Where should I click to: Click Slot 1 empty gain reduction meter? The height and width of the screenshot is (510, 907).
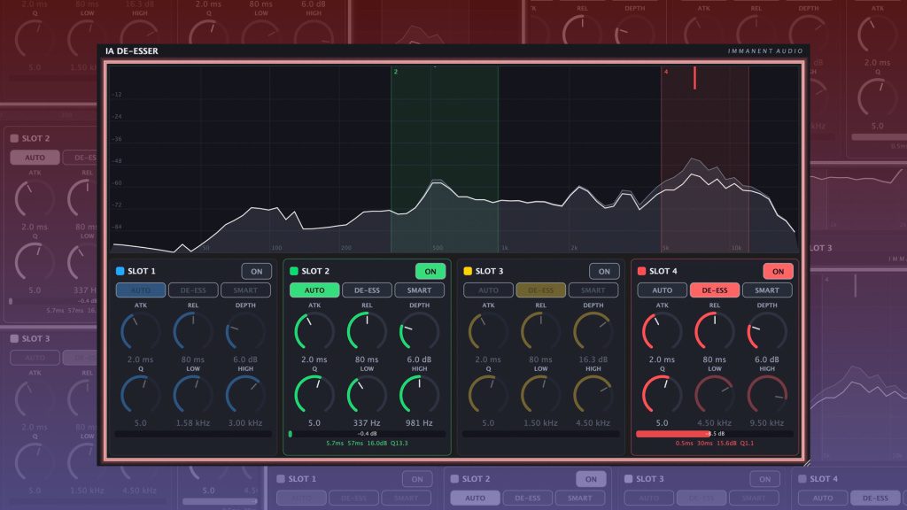[193, 434]
